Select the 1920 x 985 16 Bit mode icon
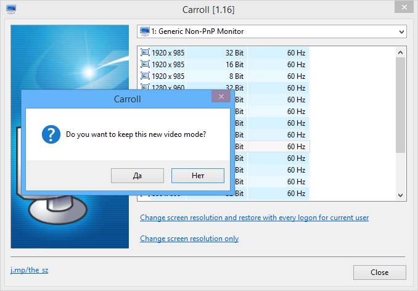Image resolution: width=418 pixels, height=291 pixels. 145,64
